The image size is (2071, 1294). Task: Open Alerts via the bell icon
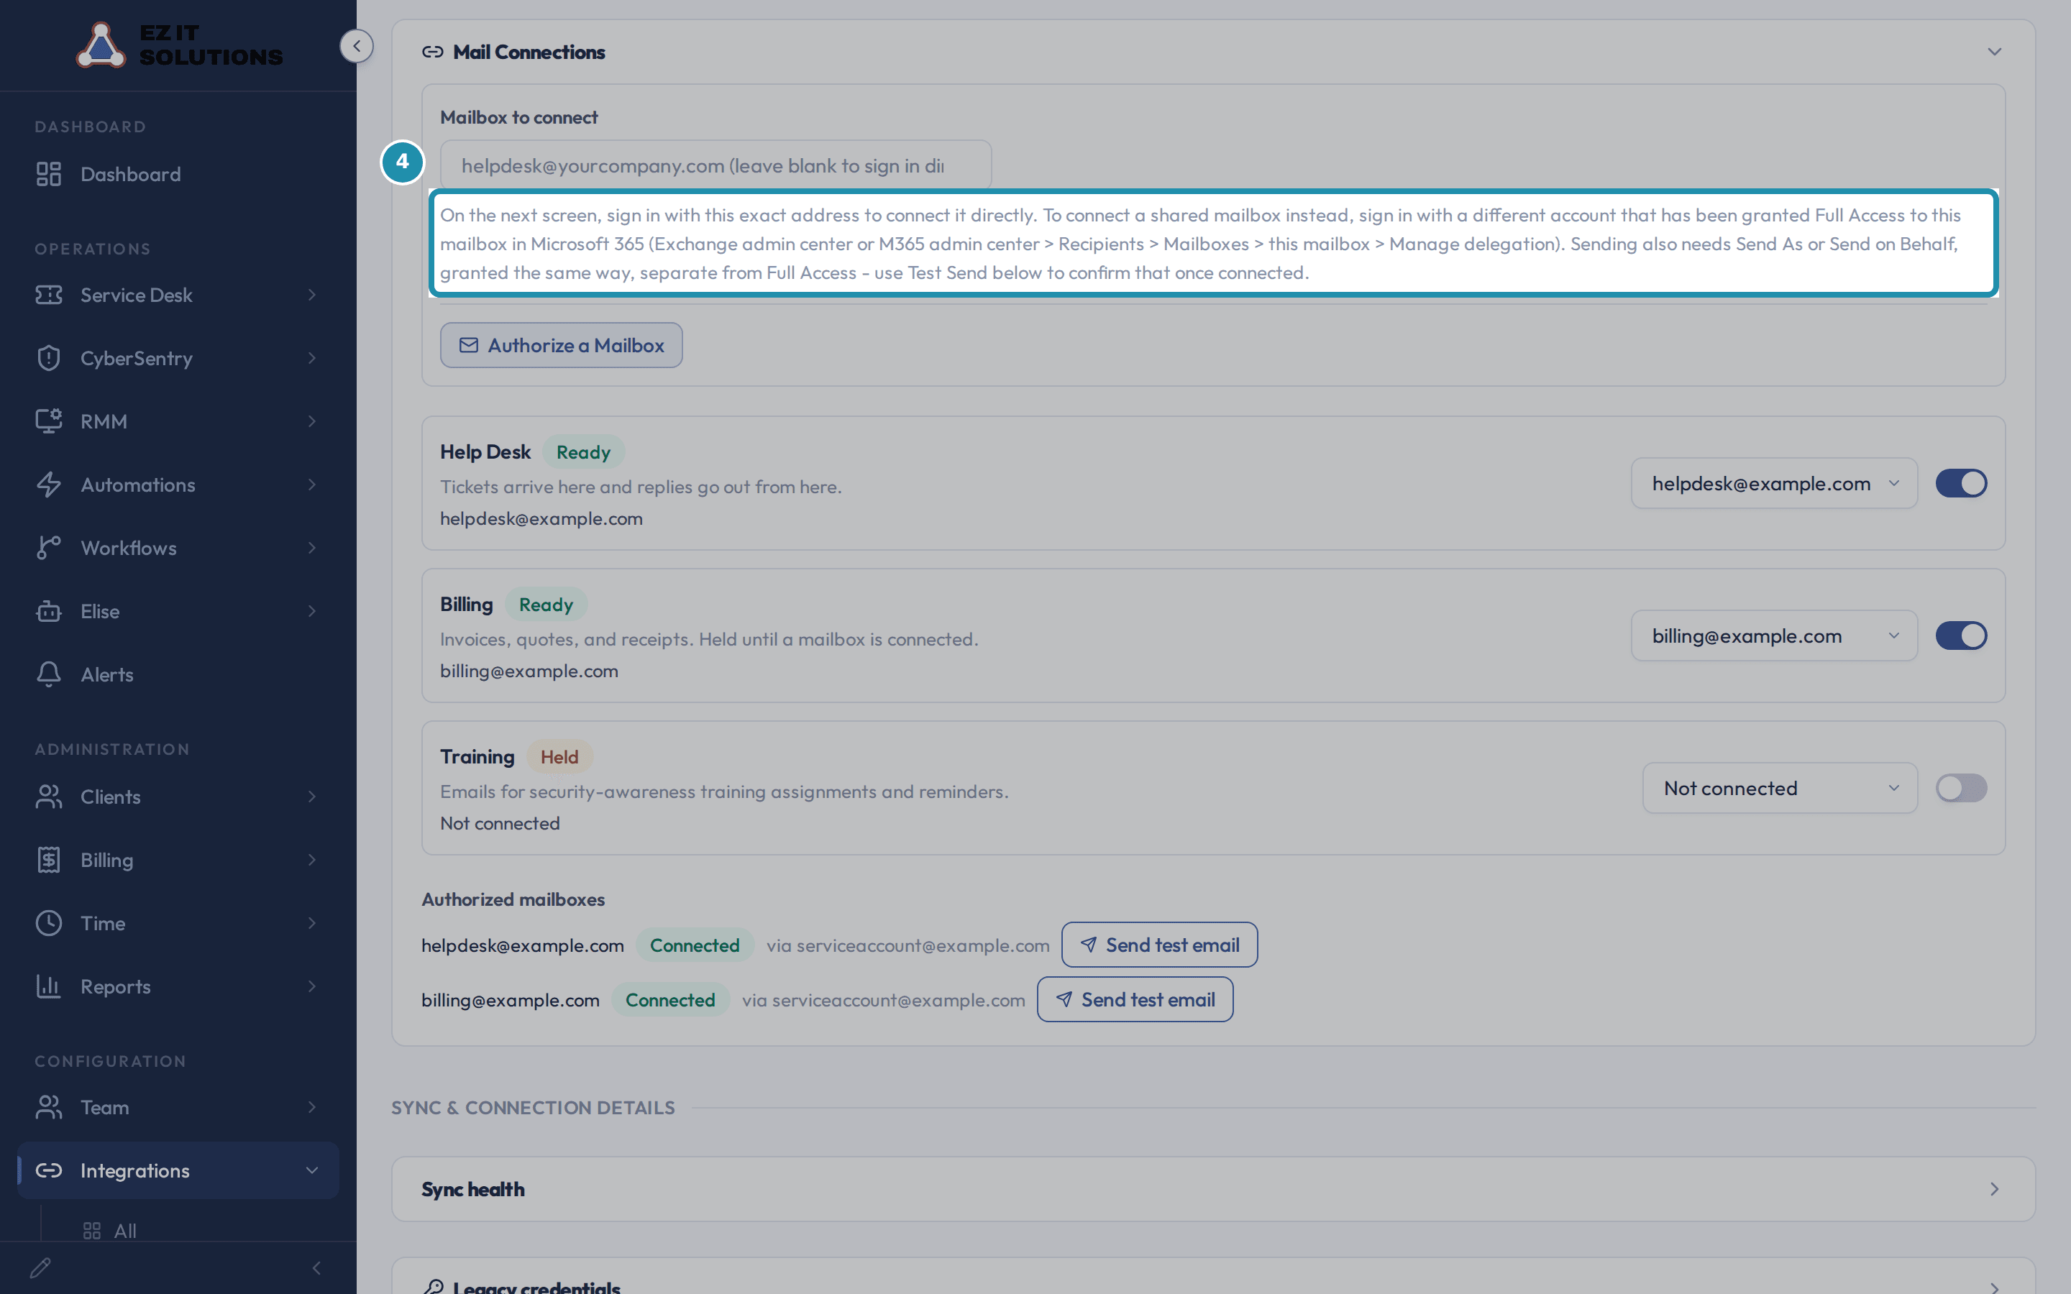pyautogui.click(x=49, y=674)
